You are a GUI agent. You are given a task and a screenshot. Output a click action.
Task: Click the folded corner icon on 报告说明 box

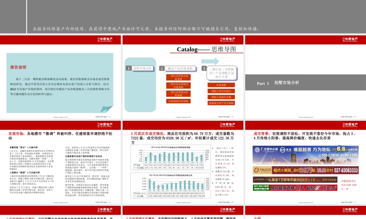point(107,109)
